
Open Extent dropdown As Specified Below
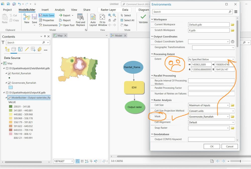point(212,59)
